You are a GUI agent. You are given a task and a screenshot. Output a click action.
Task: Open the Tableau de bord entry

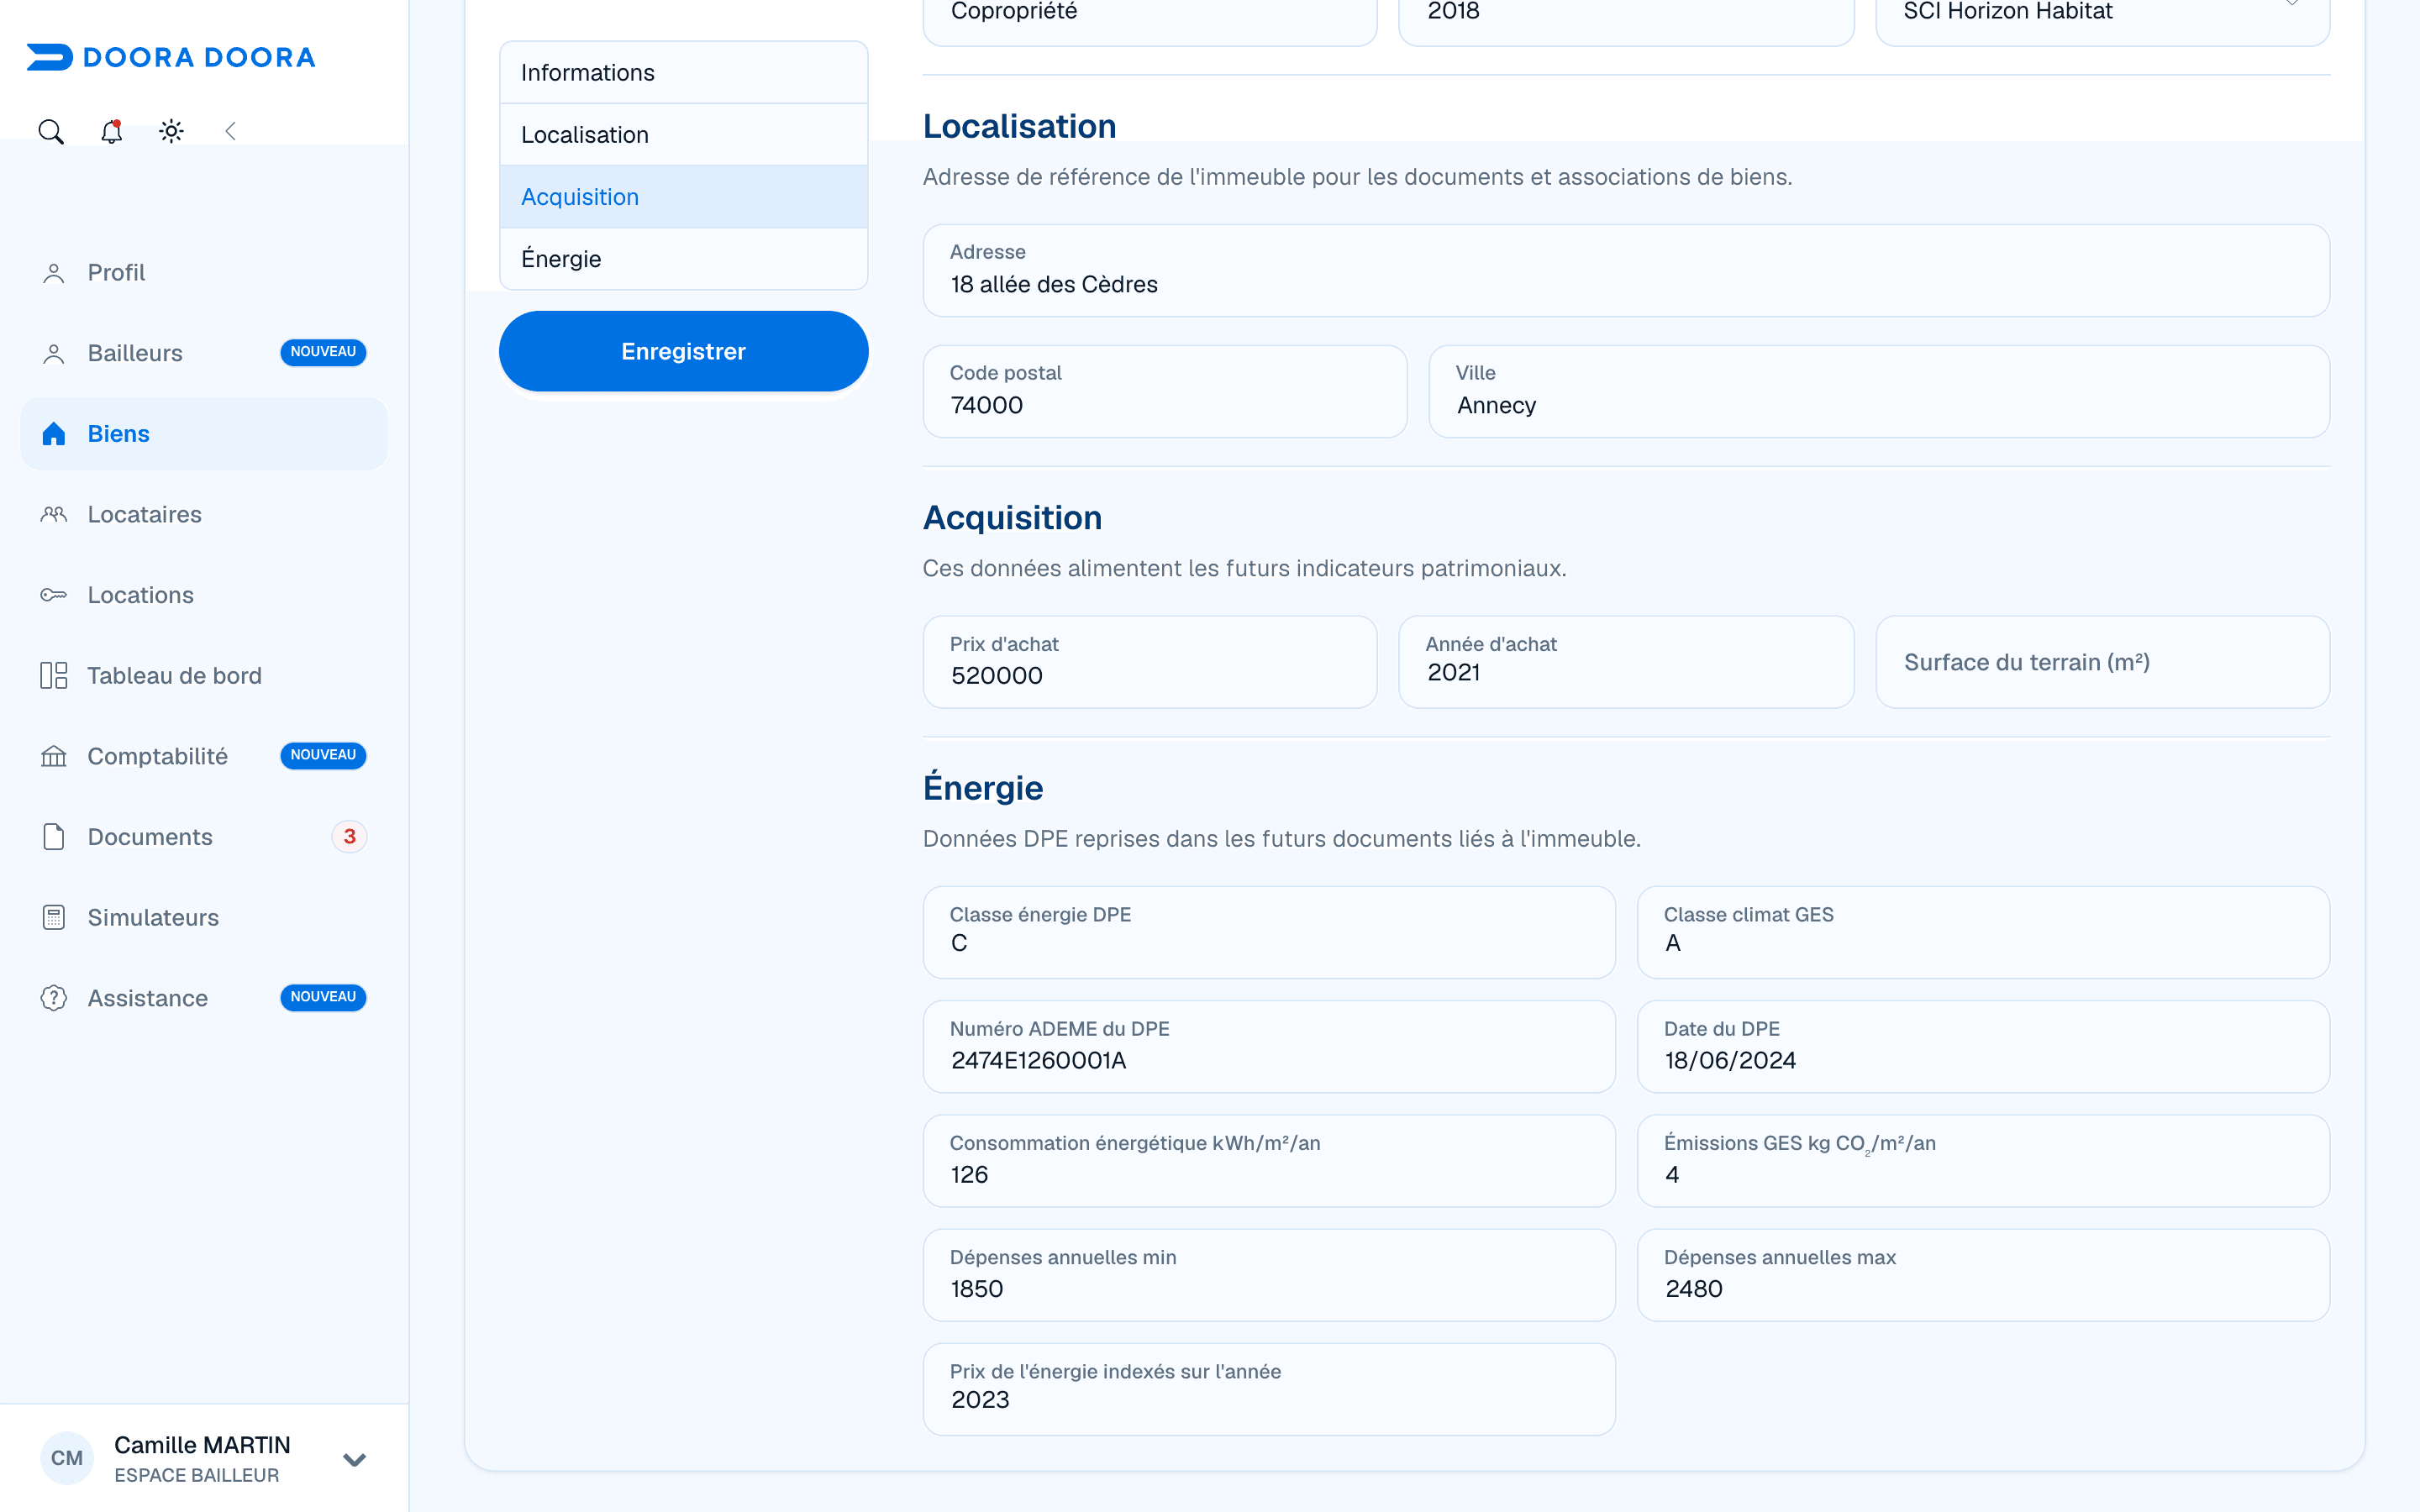(204, 676)
